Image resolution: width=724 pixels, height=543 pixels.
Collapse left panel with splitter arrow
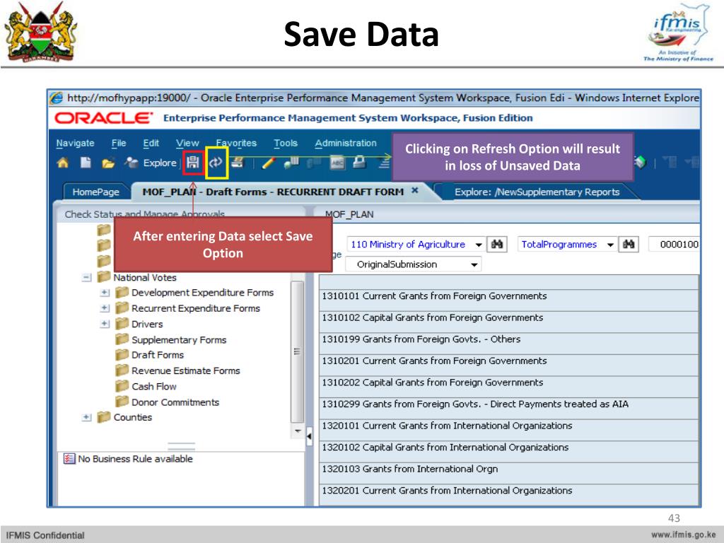click(x=309, y=436)
